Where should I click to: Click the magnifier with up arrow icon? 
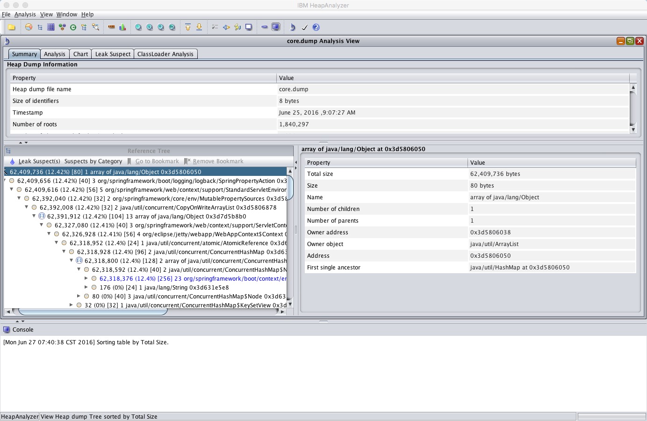coord(161,27)
